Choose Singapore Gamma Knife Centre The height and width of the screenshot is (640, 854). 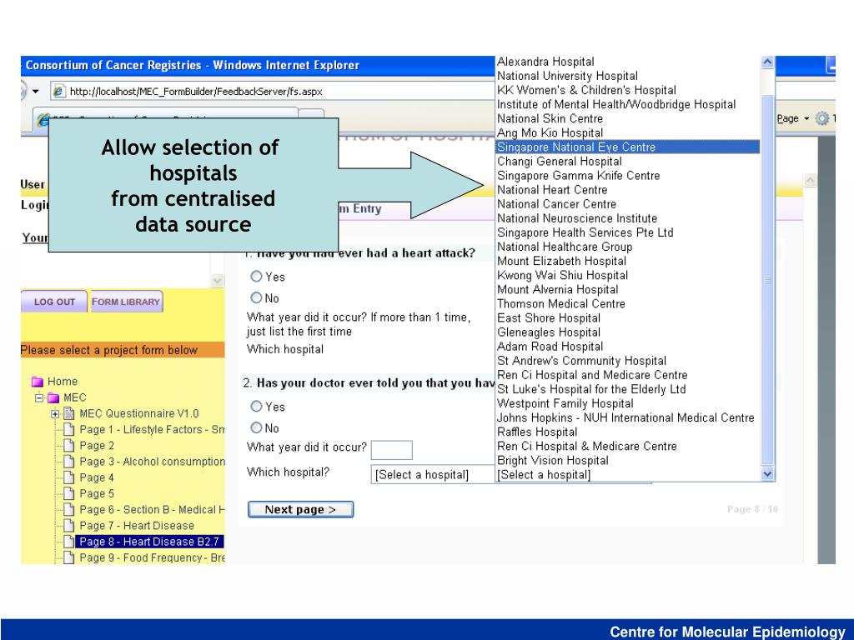(x=579, y=175)
